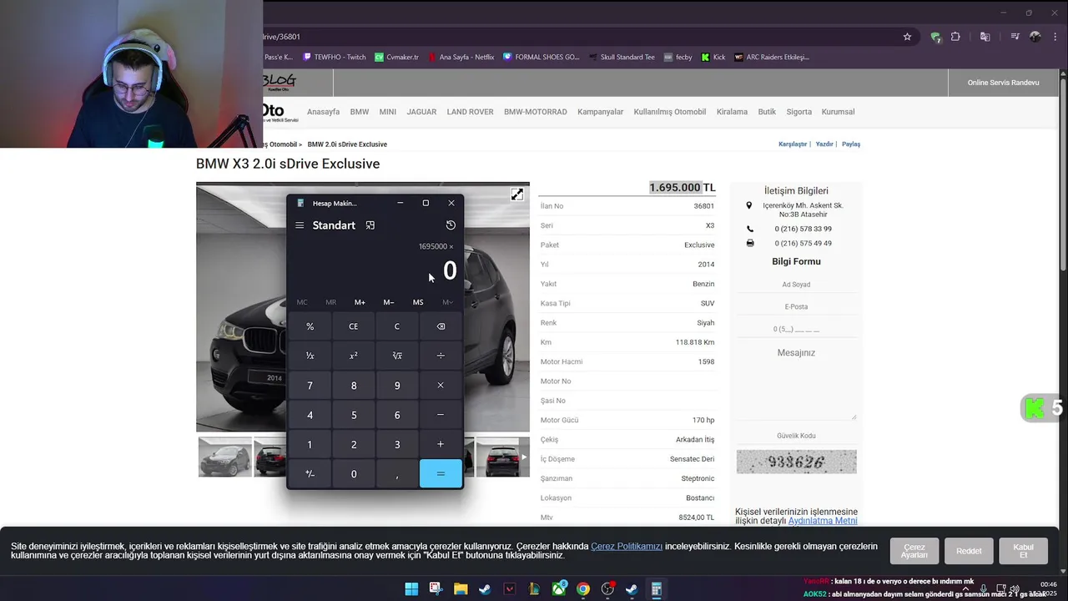Bookmark this page with the star icon
Screen dimensions: 1068x601
point(907,37)
